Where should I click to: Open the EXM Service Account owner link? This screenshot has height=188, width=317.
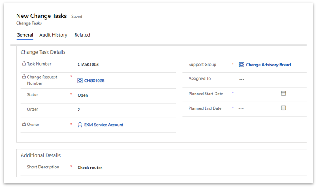[104, 125]
